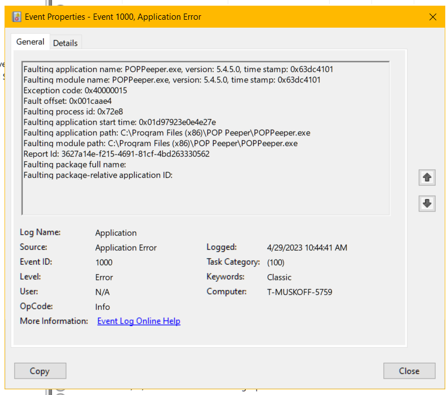Click the Faulting module name line
Screen dimensions: 447x395
pos(172,80)
